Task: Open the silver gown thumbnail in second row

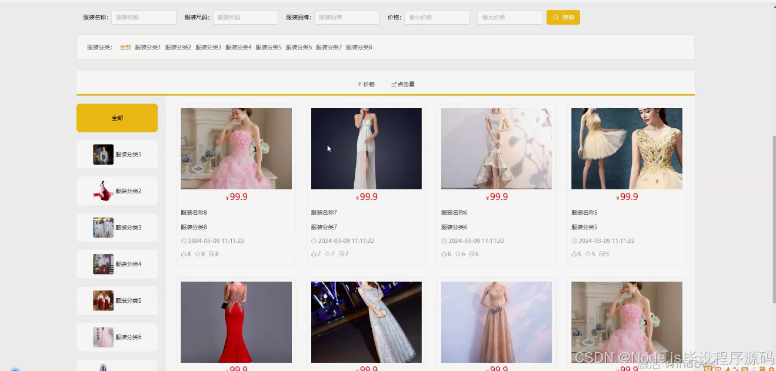Action: (367, 322)
